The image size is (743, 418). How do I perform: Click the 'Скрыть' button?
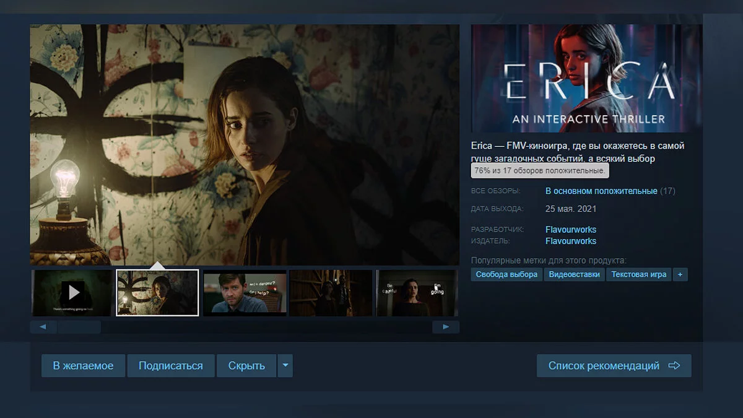246,366
